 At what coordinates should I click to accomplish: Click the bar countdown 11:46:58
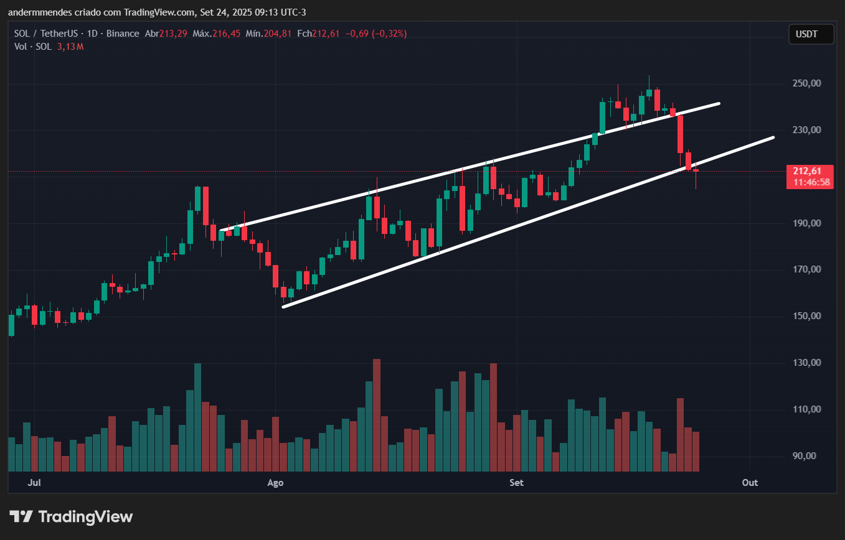(811, 182)
